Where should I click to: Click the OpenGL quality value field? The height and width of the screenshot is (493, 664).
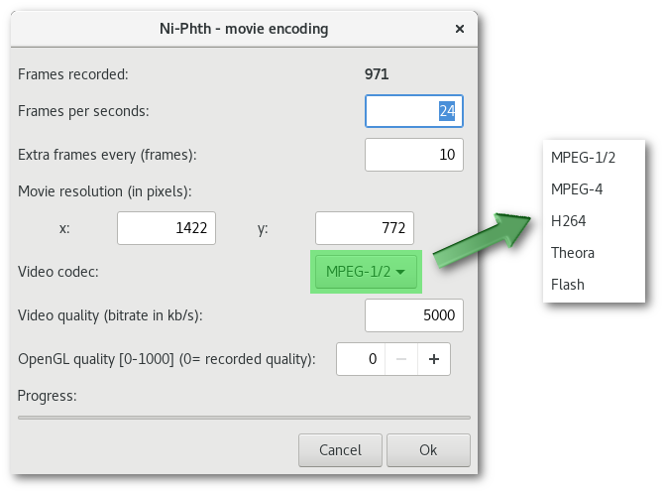359,359
